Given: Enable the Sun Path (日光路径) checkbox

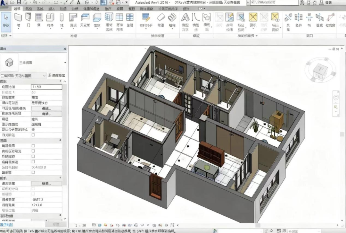Looking at the screenshot, I should (x=33, y=135).
